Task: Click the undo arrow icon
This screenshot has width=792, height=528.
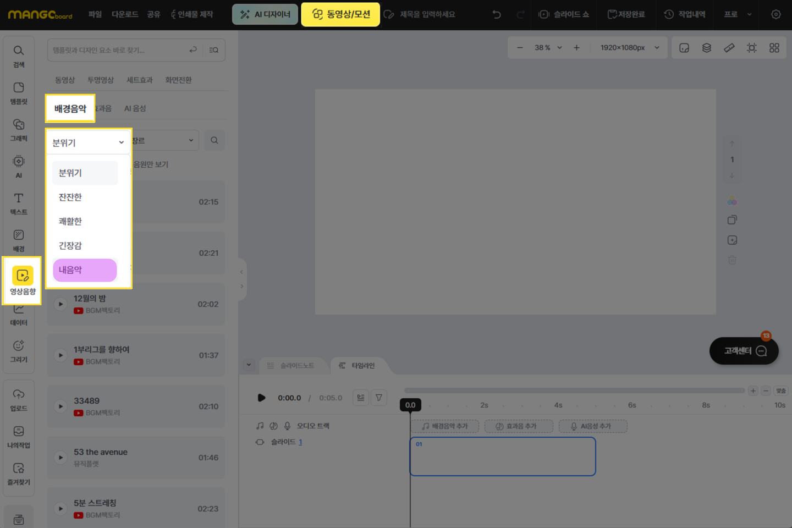Action: click(497, 14)
